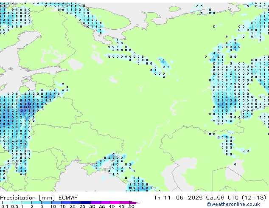Viewport: 269px width, 208px height.
Task: Click the 45–50 mm legend swatch
Action: pos(125,202)
